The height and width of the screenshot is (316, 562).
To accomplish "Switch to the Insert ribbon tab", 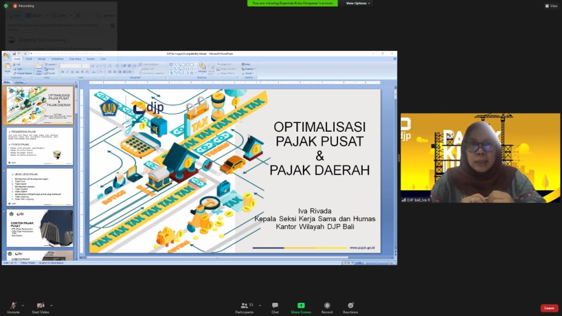I will tap(29, 59).
